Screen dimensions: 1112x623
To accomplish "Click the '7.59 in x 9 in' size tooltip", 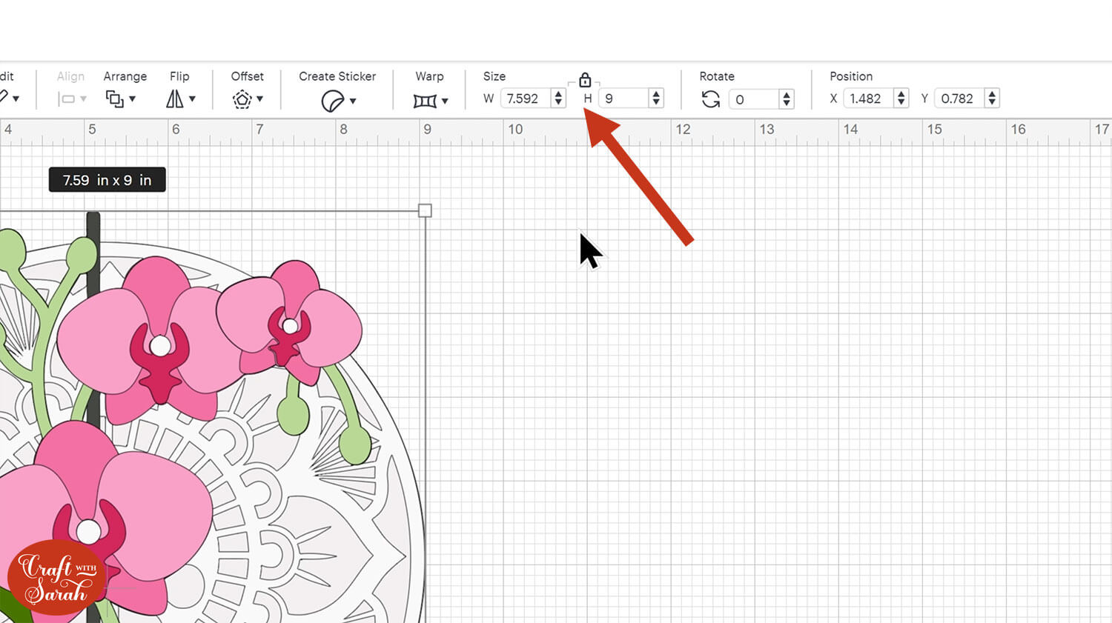I will coord(107,180).
